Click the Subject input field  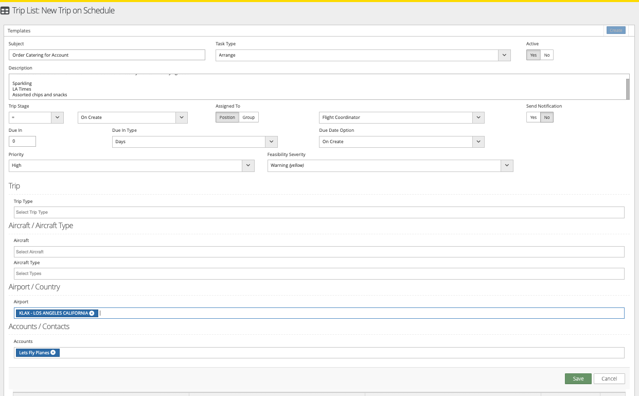click(x=107, y=55)
